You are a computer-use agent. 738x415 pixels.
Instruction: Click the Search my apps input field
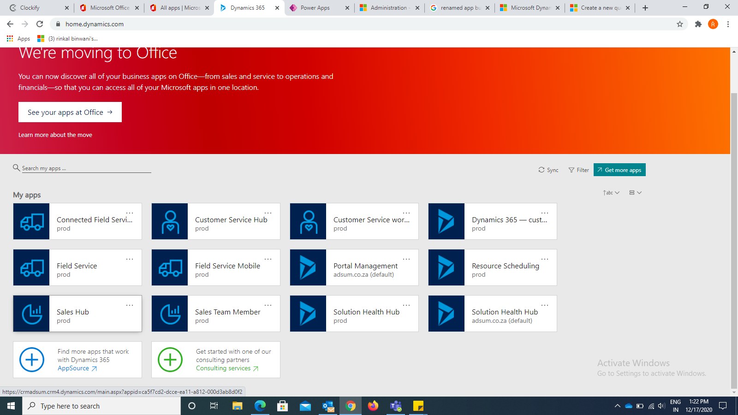tap(86, 168)
